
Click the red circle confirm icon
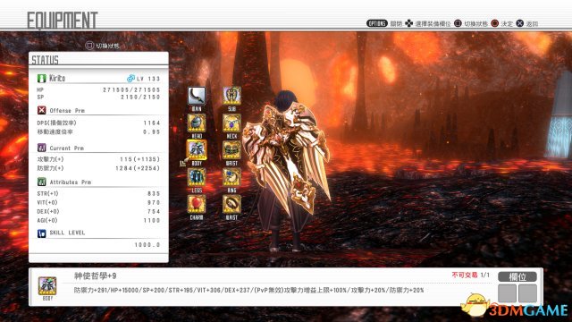(x=494, y=23)
